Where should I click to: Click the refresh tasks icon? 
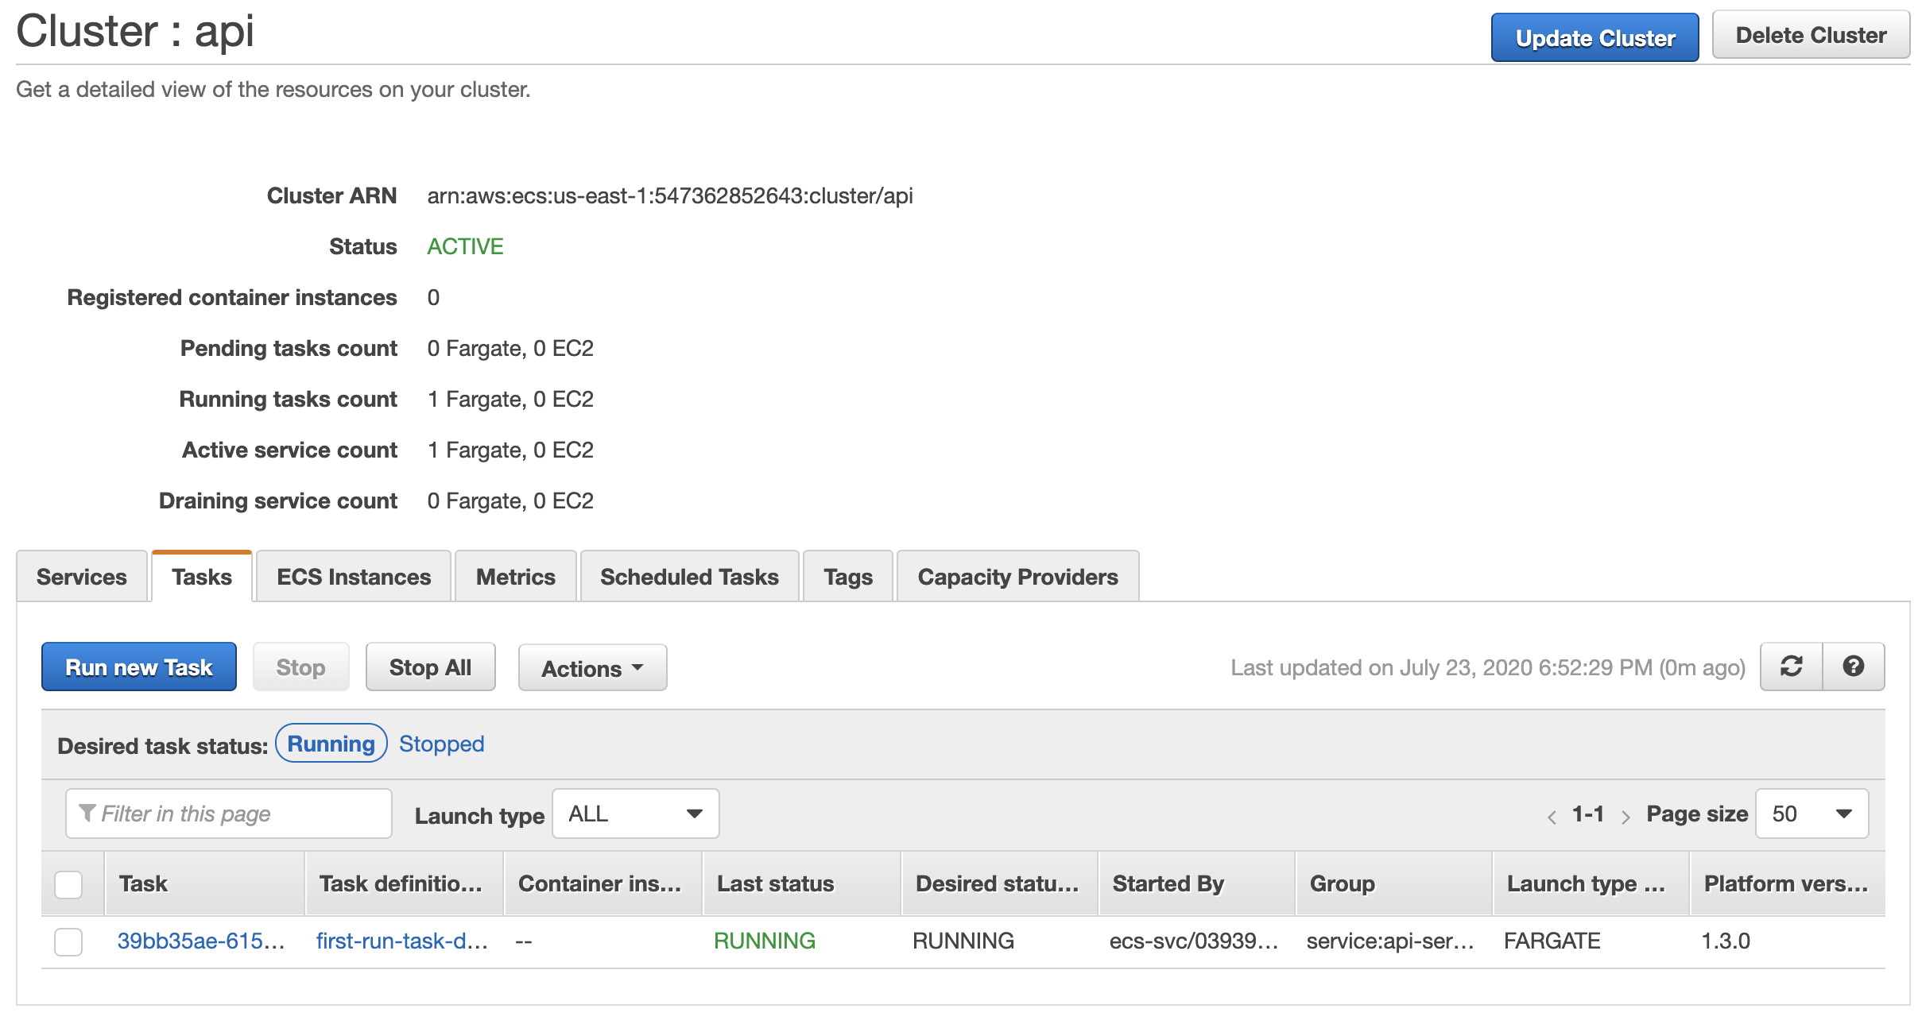(1791, 667)
